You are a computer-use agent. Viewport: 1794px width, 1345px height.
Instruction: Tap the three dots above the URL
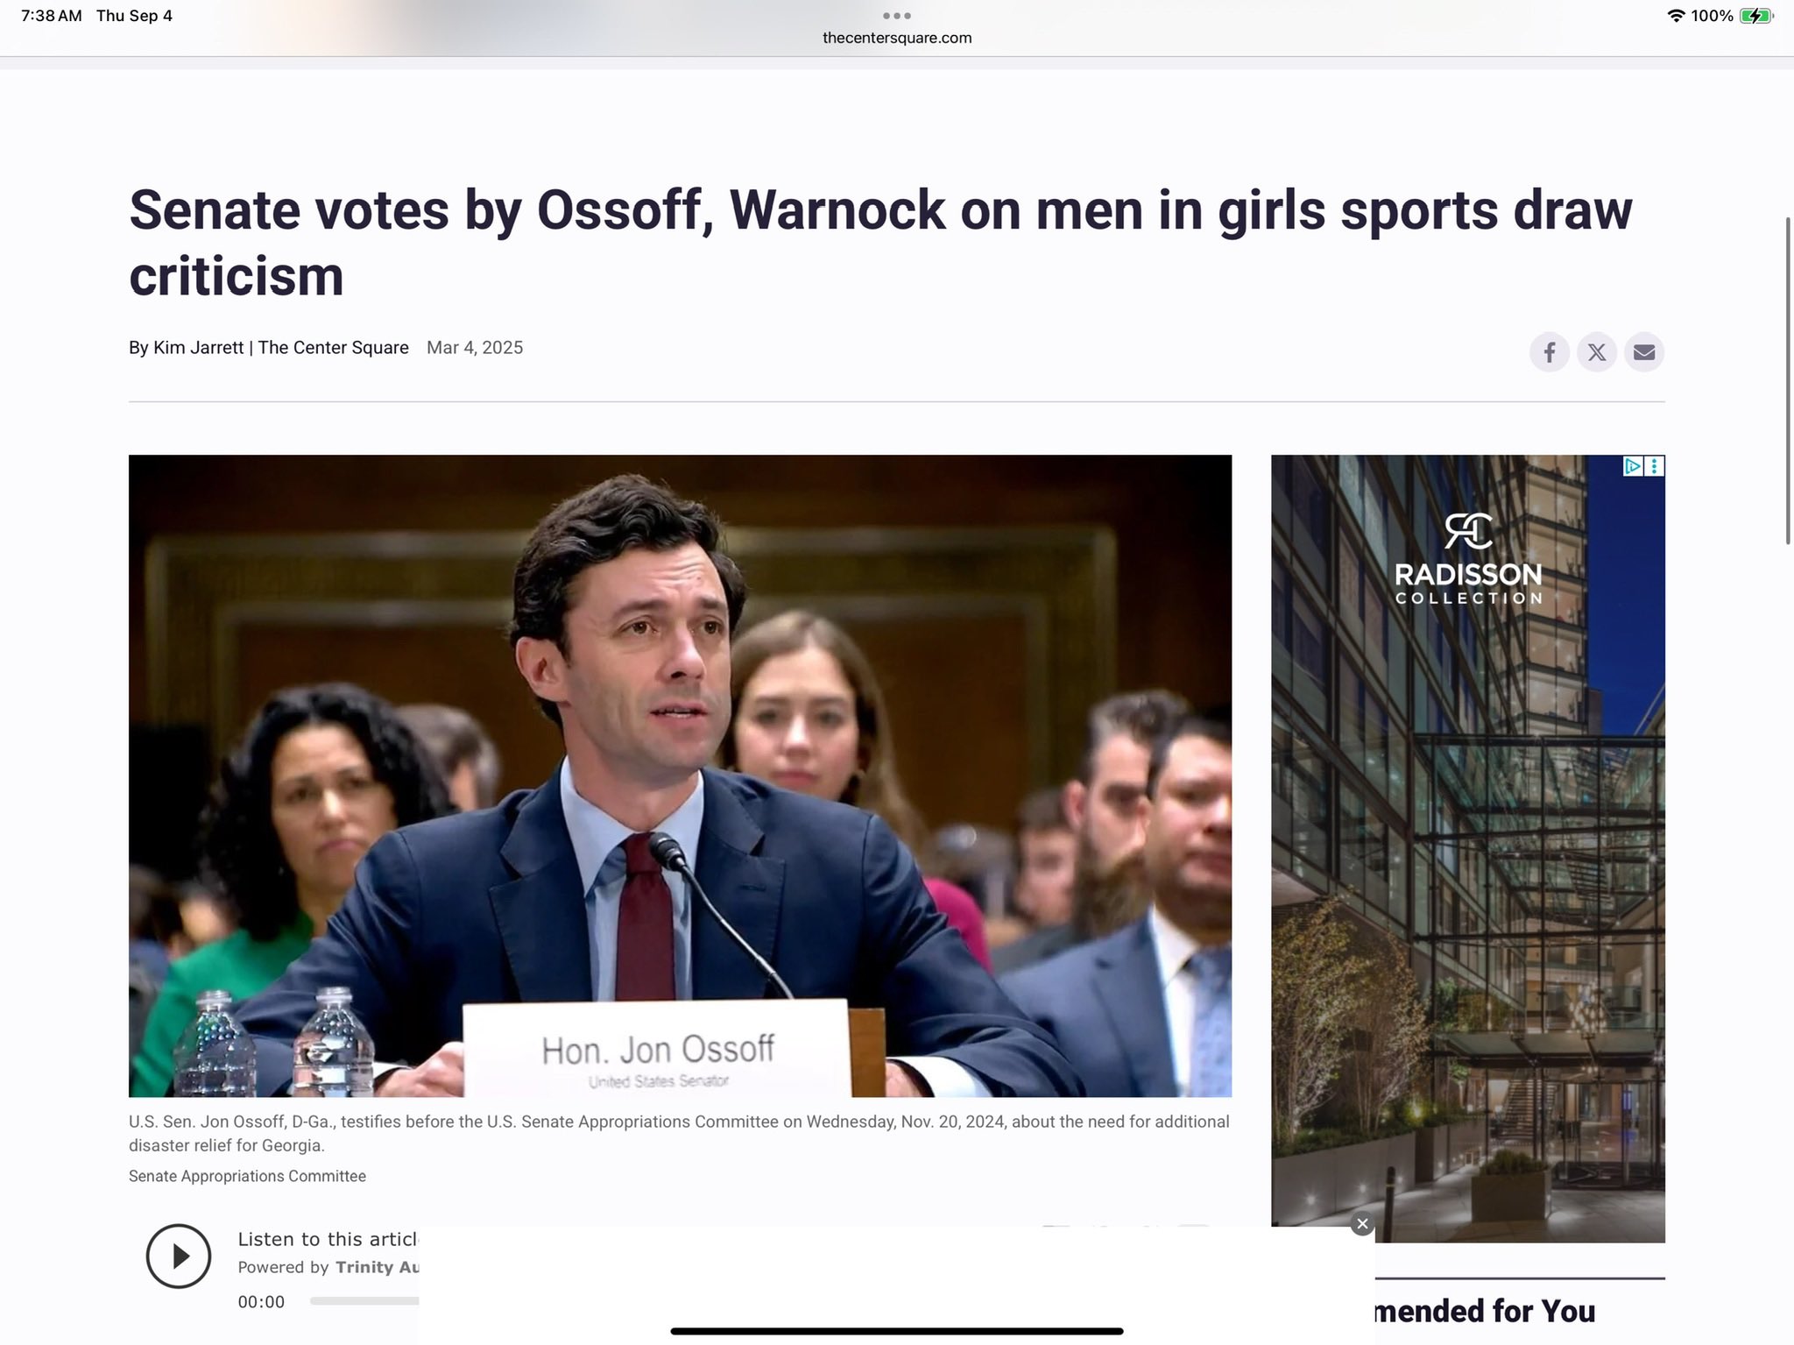coord(896,16)
